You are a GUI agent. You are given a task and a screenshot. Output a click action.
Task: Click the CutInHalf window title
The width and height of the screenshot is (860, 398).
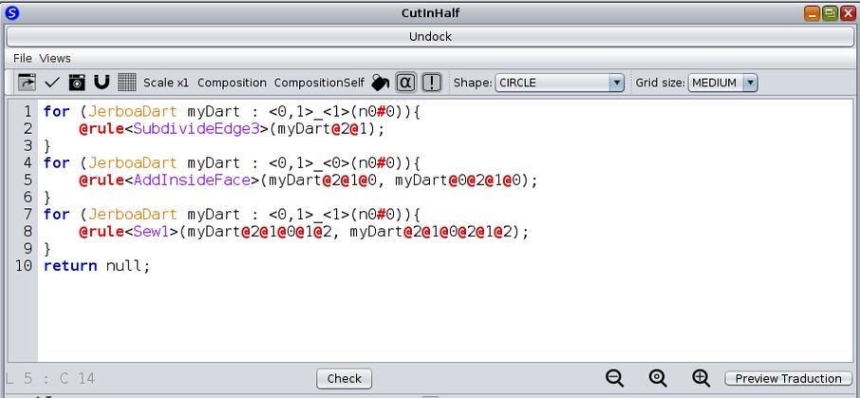tap(430, 12)
